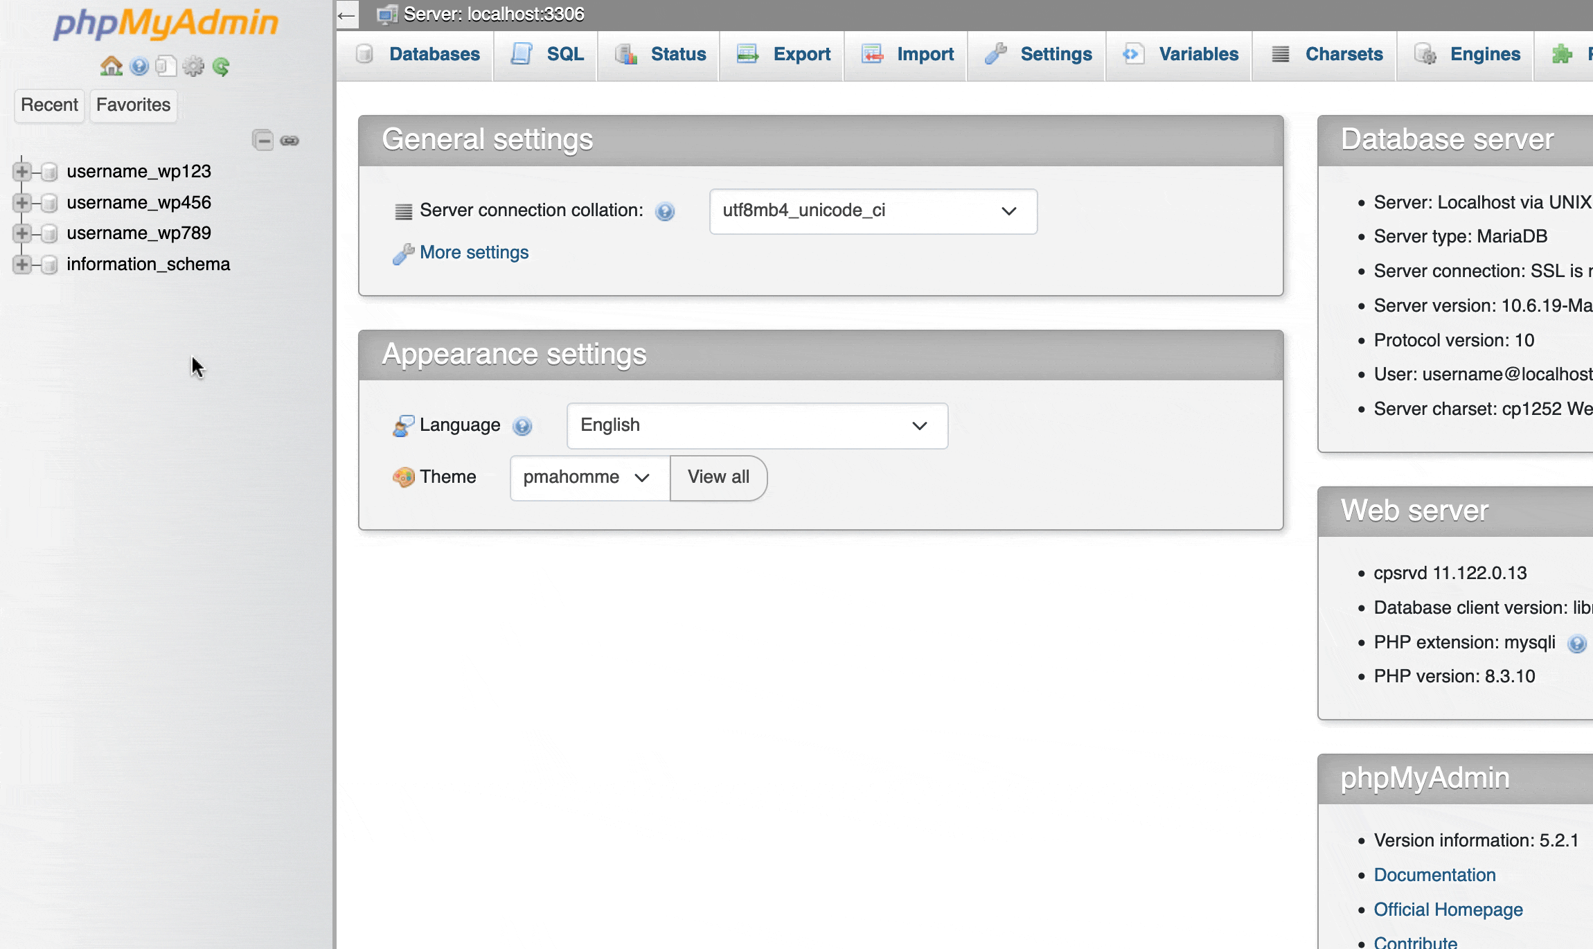Expand username_wp789 database tree
This screenshot has height=949, width=1593.
[22, 233]
